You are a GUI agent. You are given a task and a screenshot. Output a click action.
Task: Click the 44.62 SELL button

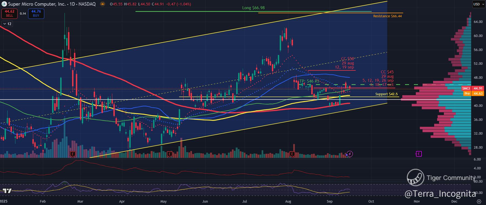click(x=9, y=13)
